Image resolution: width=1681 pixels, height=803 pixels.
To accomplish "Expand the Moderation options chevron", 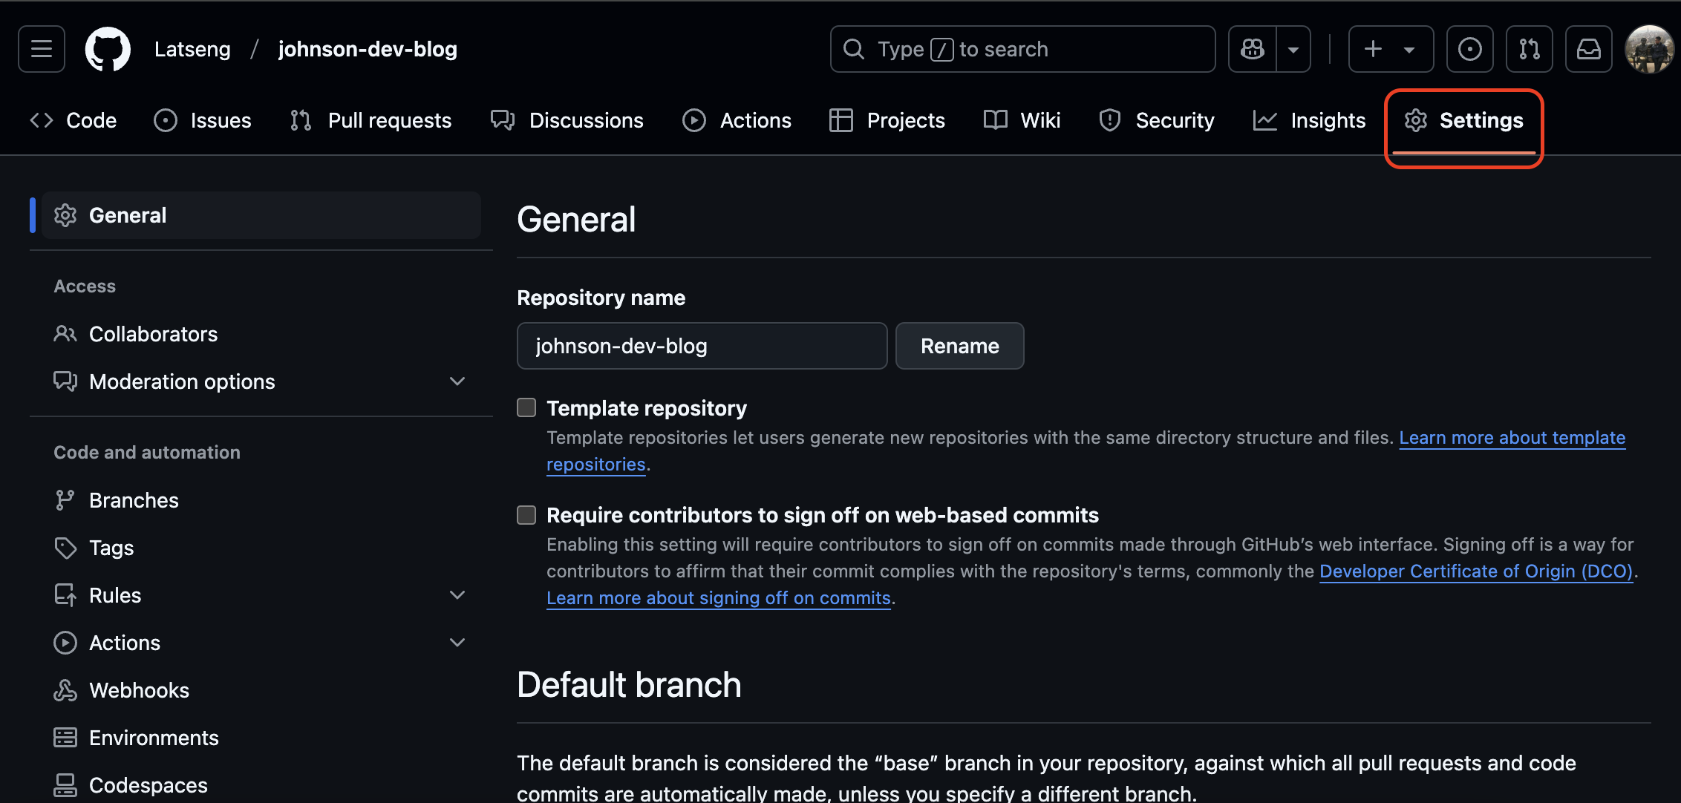I will pyautogui.click(x=457, y=381).
